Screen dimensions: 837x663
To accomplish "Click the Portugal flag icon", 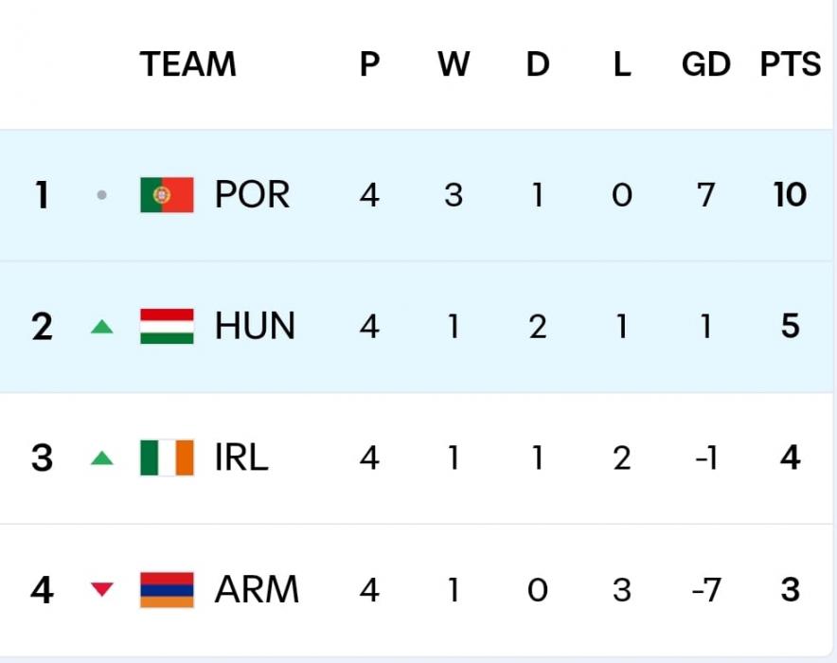I will (x=167, y=195).
